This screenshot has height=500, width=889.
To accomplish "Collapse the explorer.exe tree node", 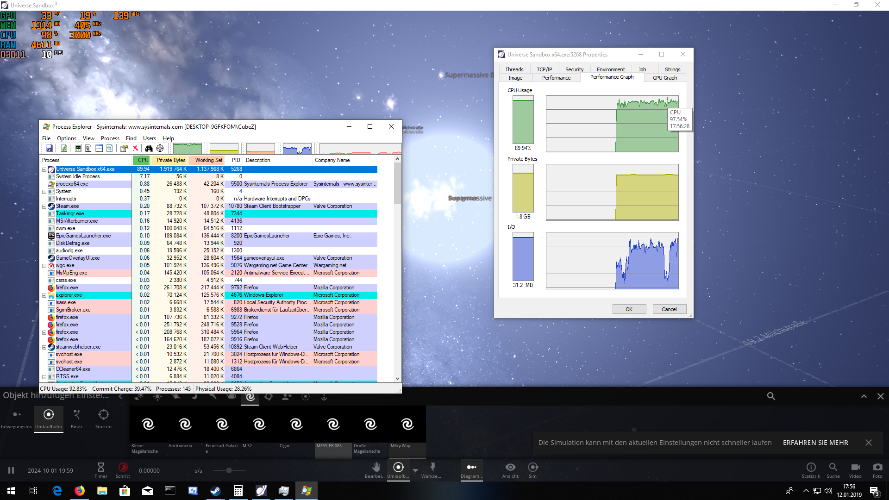I will point(44,295).
